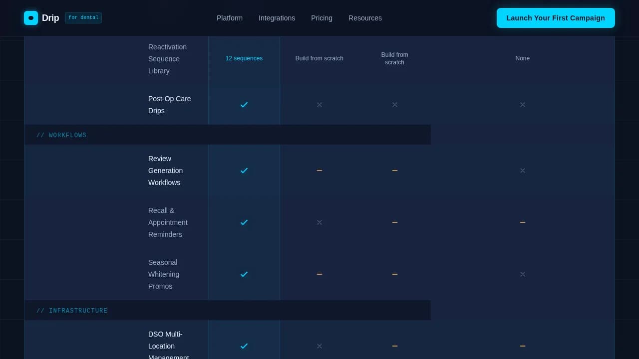639x359 pixels.
Task: Click the dash icon in Recall & Appointment Reminders row
Action: coord(395,222)
